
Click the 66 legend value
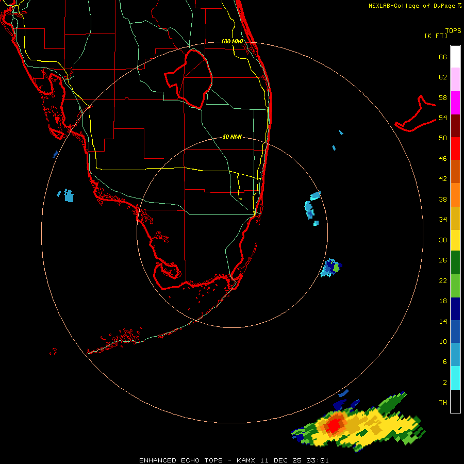[x=443, y=57]
